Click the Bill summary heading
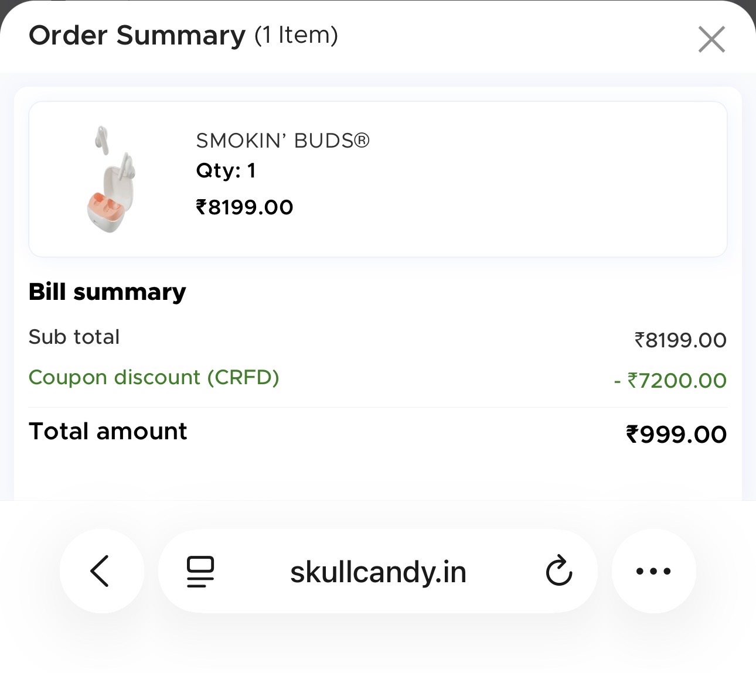This screenshot has width=756, height=673. click(107, 292)
